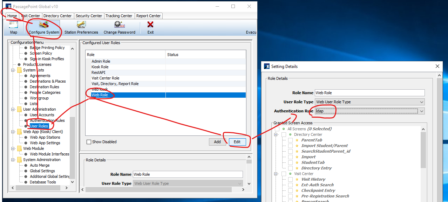The width and height of the screenshot is (448, 202).
Task: Collapse the User Administration tree node
Action: click(13, 109)
